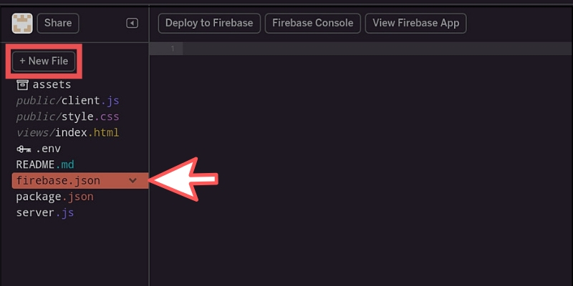Screen dimensions: 573x286
Task: Open public/client.js file
Action: 67,101
